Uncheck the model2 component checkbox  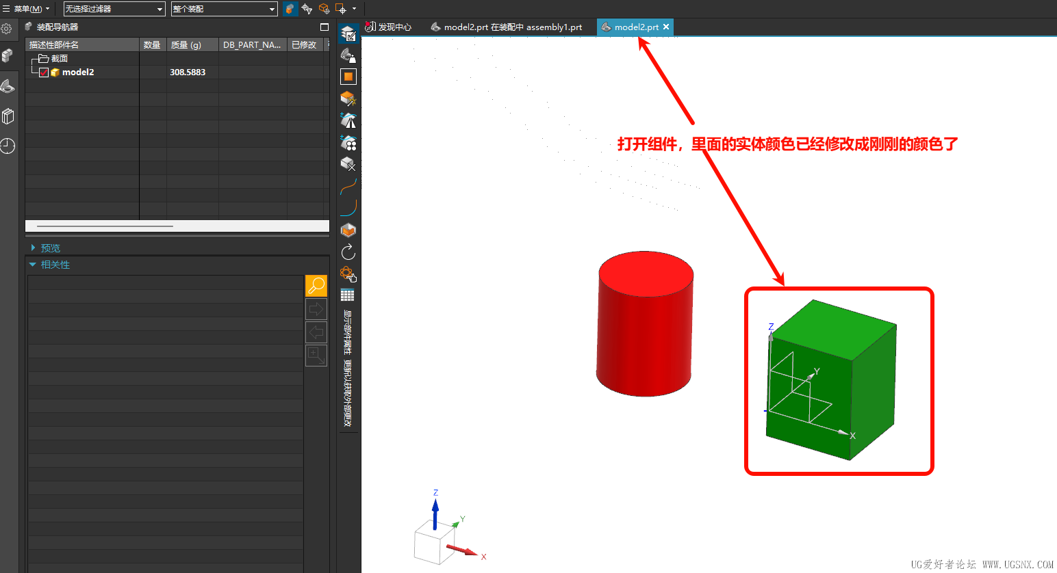(x=44, y=72)
